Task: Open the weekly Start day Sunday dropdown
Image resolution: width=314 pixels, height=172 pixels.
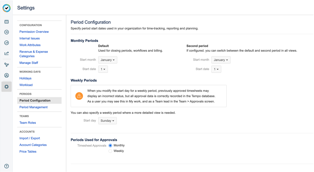Action: click(107, 121)
